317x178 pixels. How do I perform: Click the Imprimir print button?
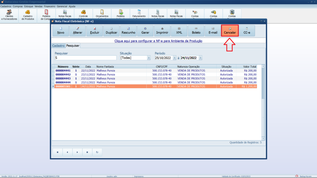162,31
